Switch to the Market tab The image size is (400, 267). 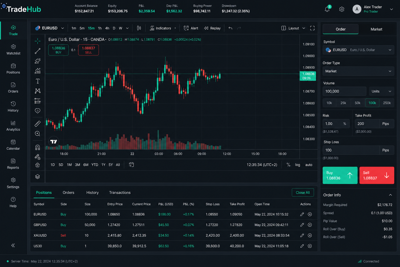click(376, 29)
